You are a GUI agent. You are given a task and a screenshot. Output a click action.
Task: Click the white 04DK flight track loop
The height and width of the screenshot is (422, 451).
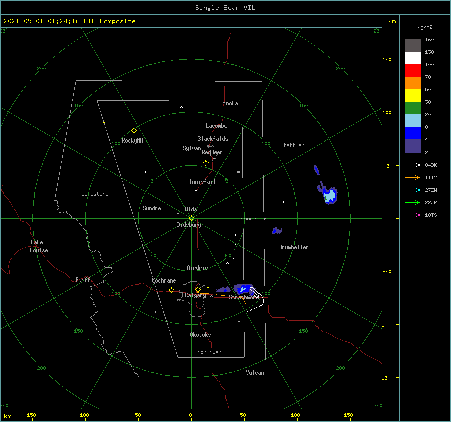tap(257, 299)
